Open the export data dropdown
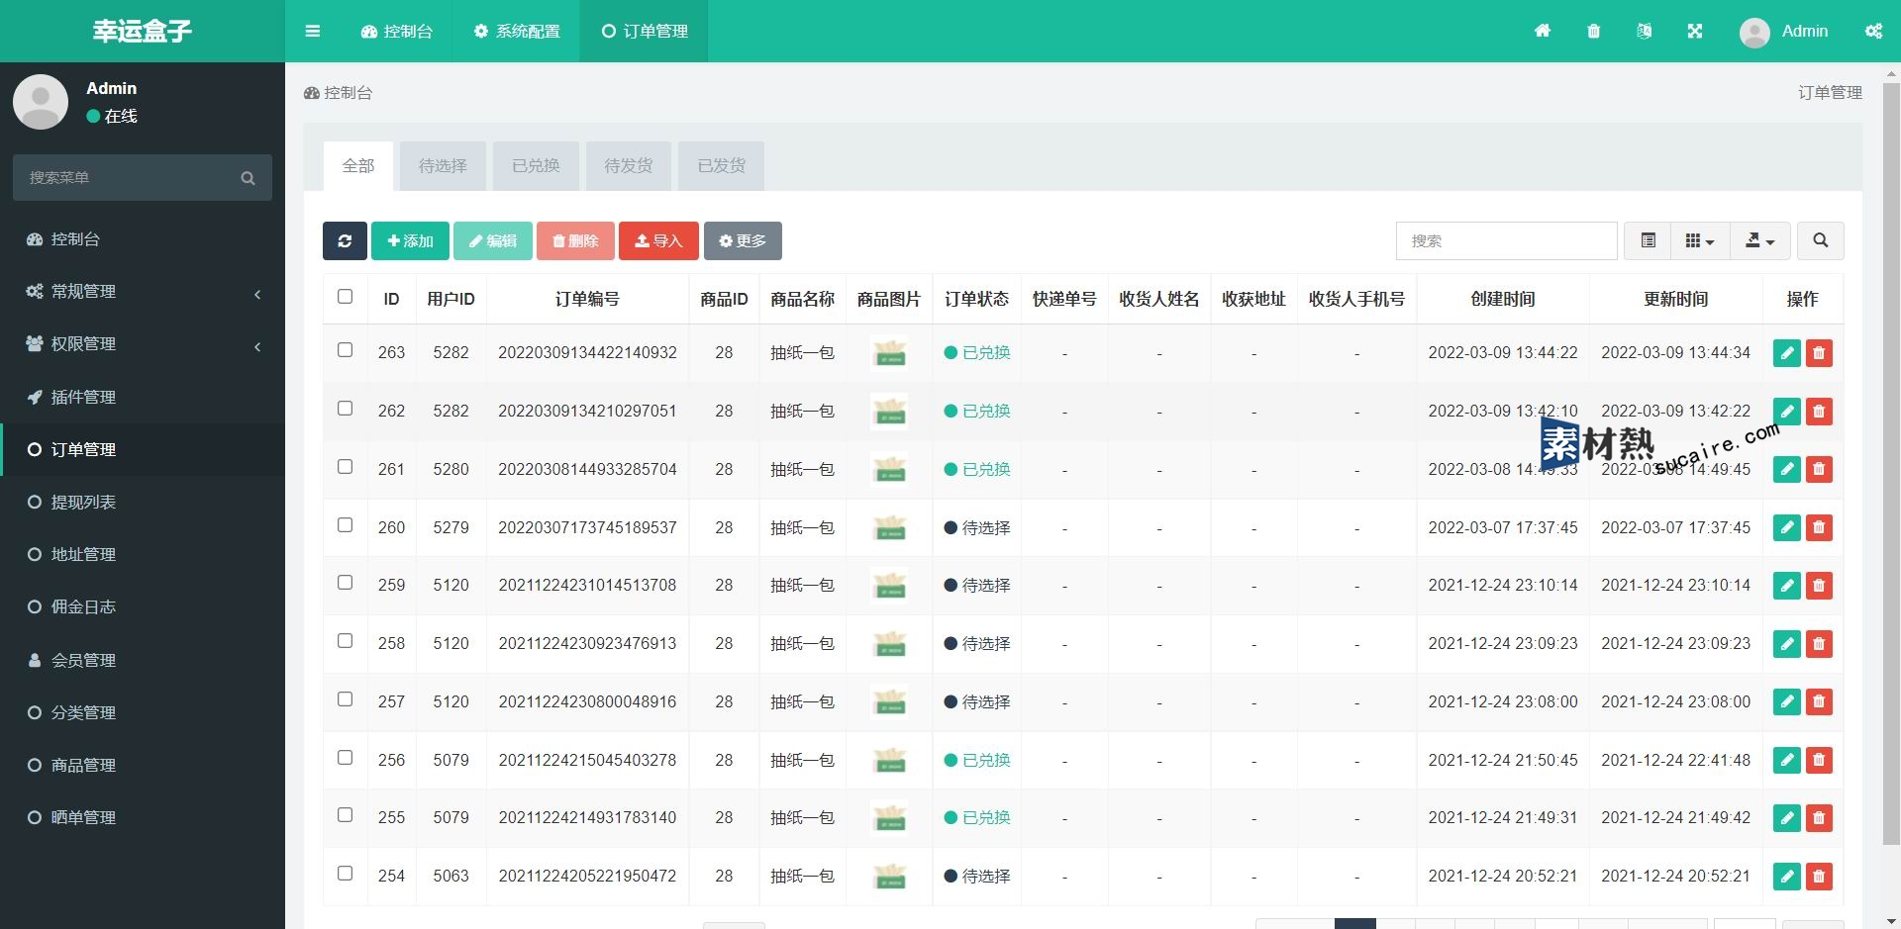 pyautogui.click(x=1759, y=240)
